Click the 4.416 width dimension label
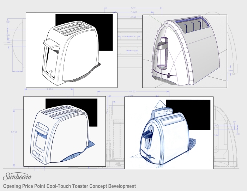Image resolution: width=247 pixels, height=191 pixels. (50, 89)
